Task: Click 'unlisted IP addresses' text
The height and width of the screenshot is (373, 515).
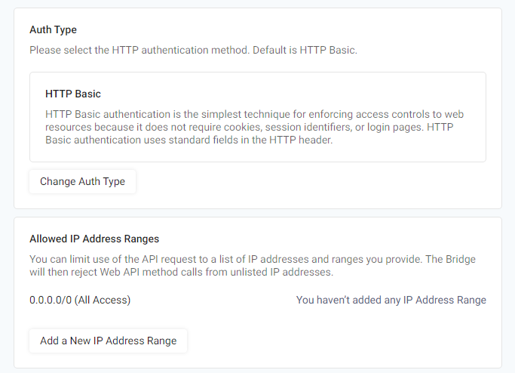Action: [x=281, y=272]
